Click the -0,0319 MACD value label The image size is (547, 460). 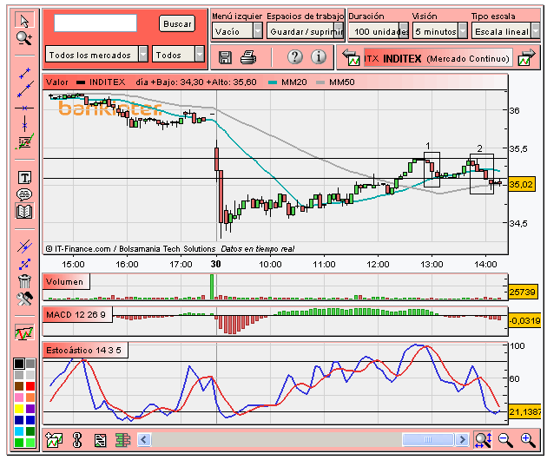point(524,320)
